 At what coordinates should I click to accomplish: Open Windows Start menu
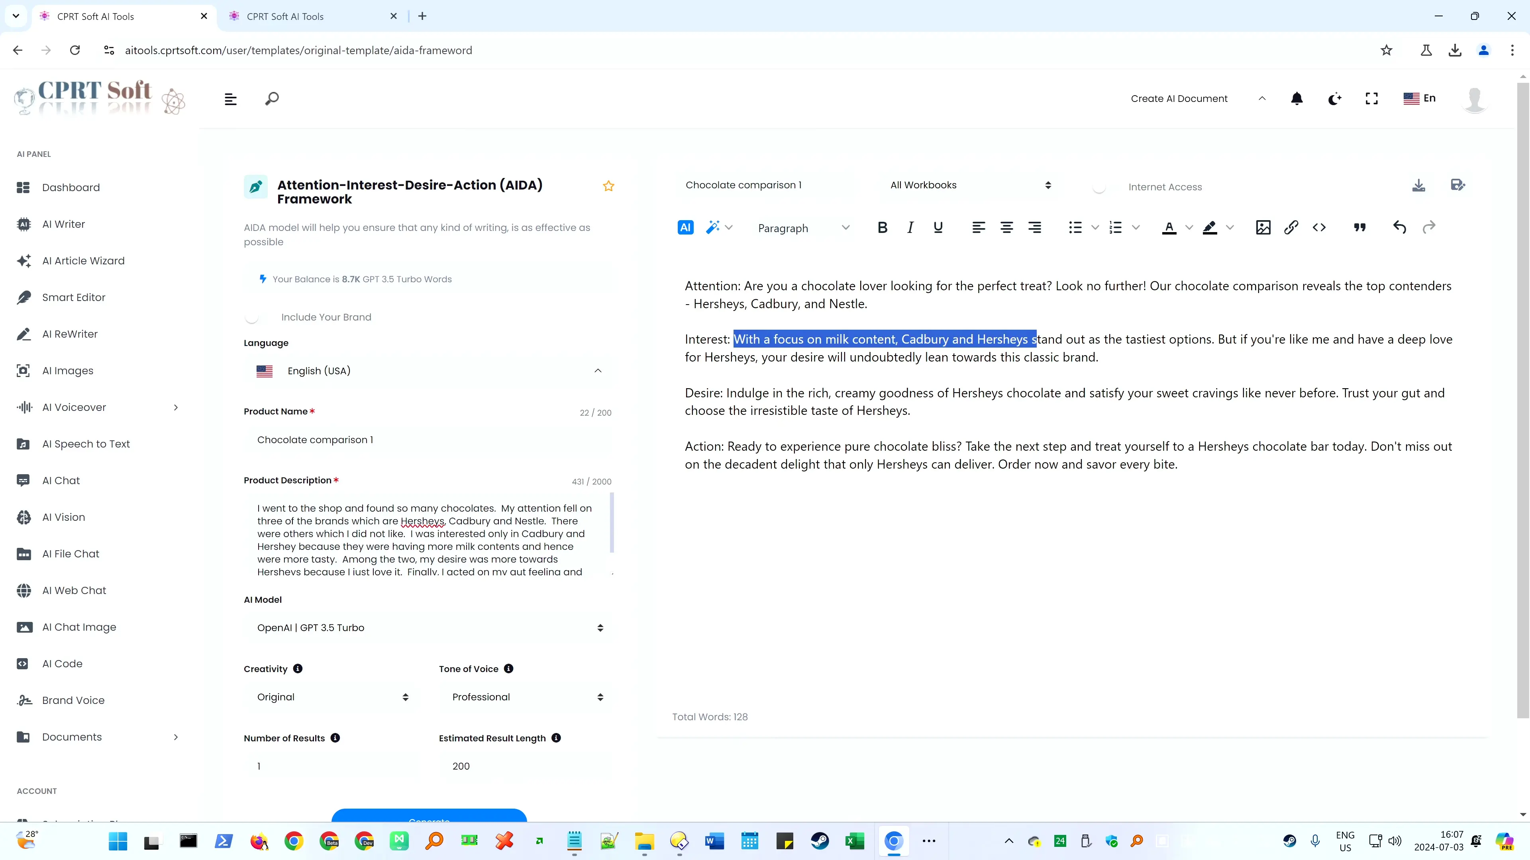(x=118, y=841)
